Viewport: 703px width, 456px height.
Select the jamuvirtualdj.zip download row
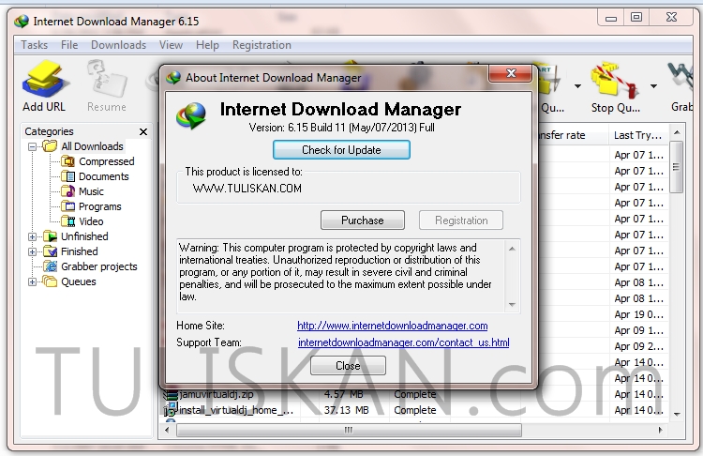tap(415, 394)
